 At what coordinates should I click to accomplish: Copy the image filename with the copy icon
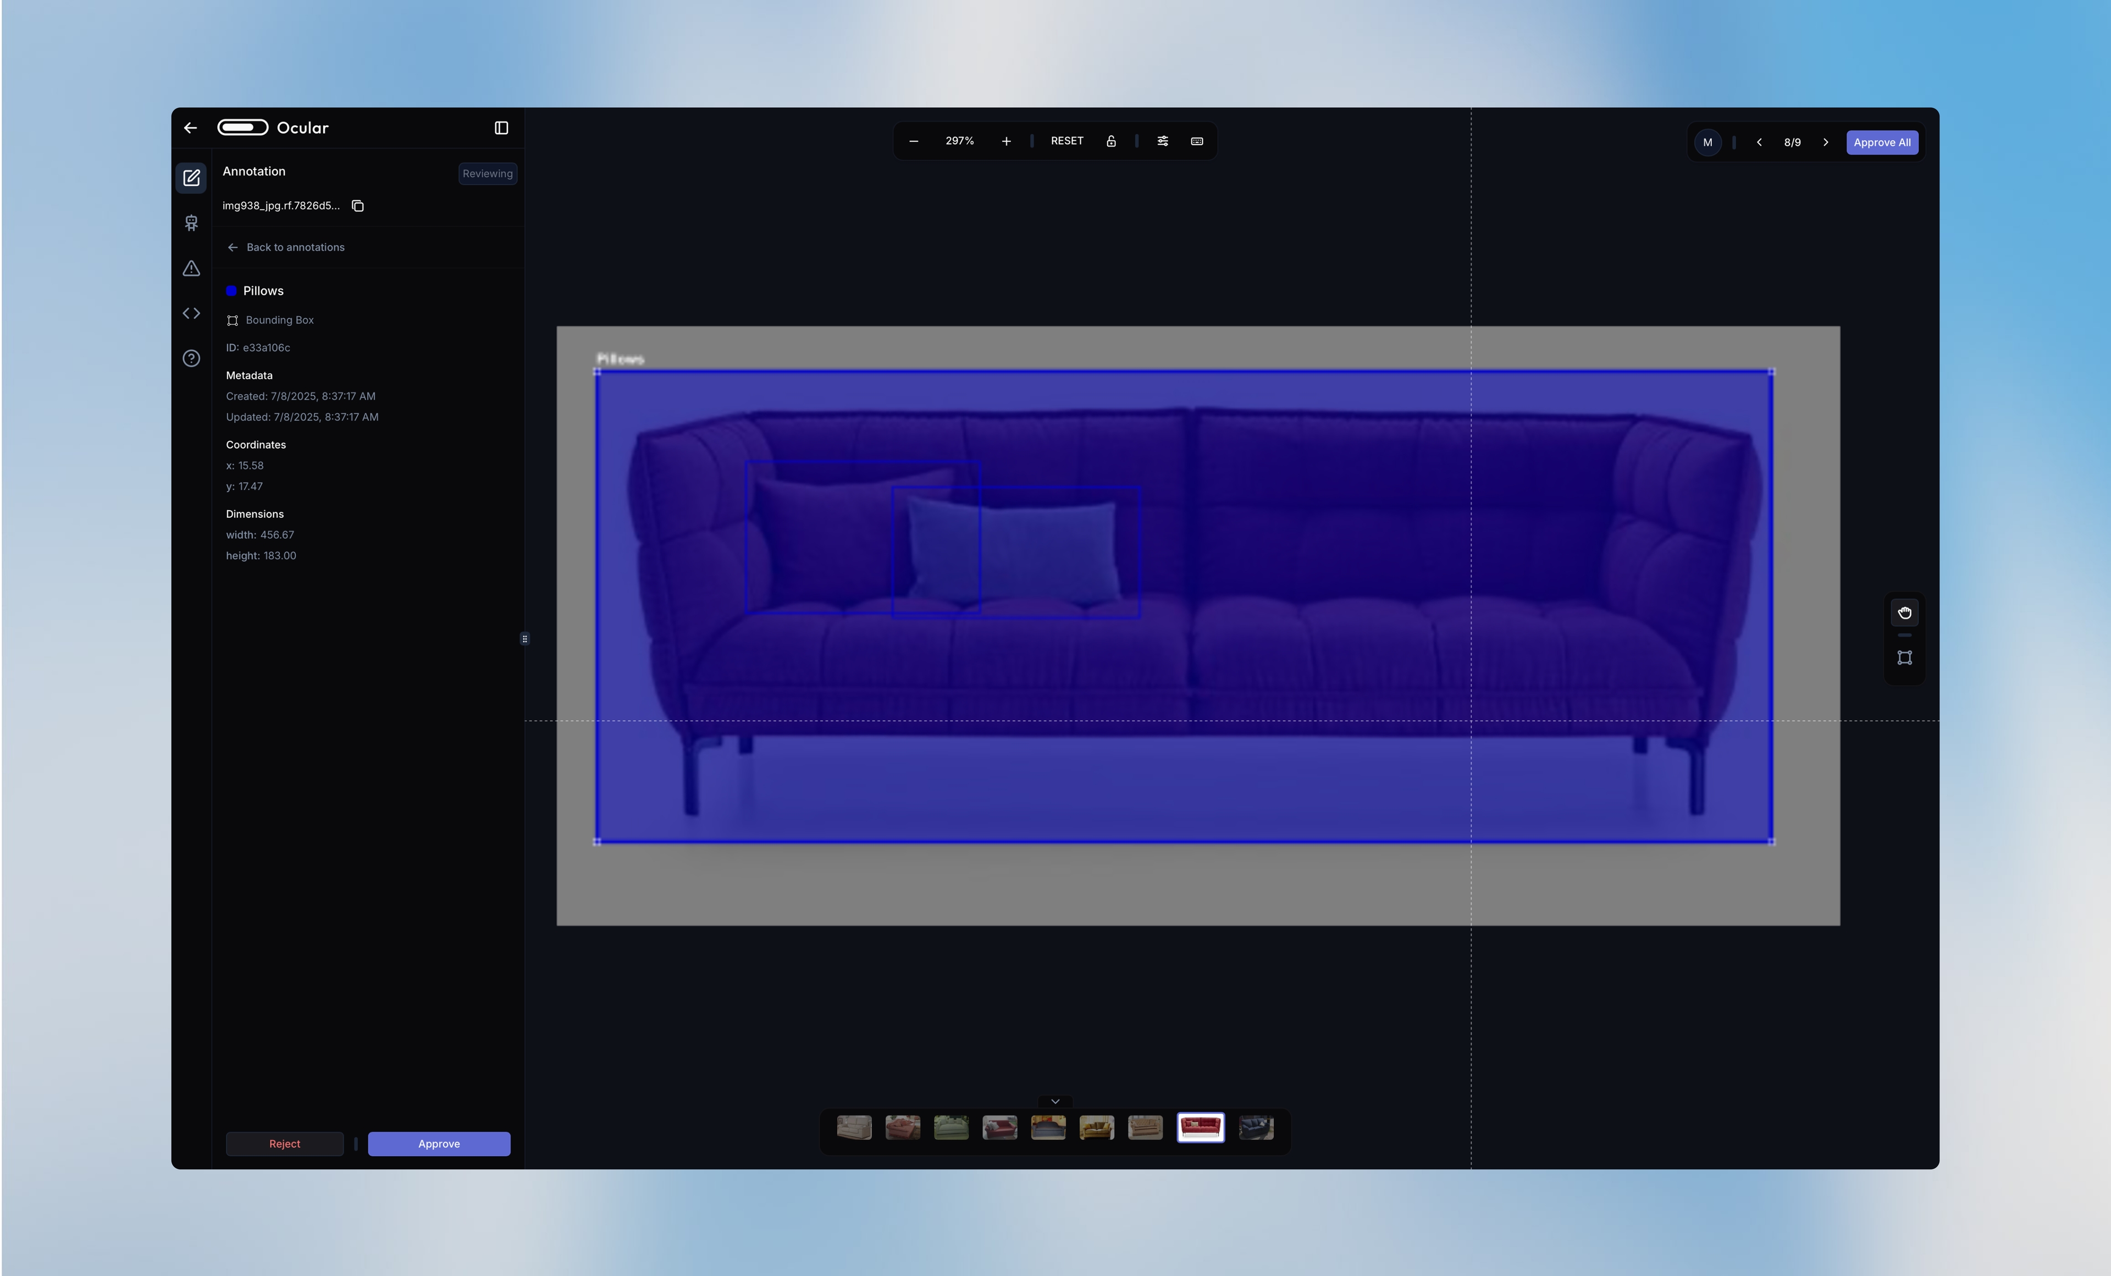(358, 206)
